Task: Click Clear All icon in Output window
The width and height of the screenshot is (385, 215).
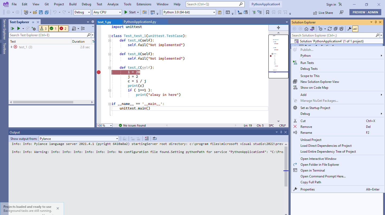Action: (147, 139)
